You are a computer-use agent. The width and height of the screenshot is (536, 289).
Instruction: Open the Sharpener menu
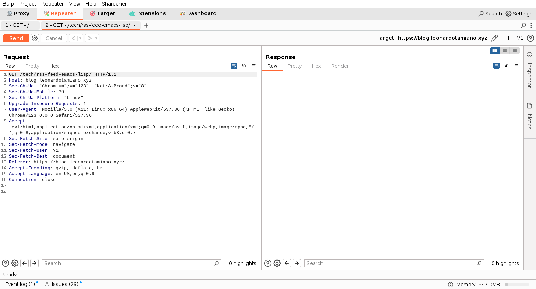114,4
